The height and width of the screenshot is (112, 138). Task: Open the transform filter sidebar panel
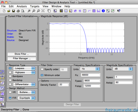[x=2, y=77]
